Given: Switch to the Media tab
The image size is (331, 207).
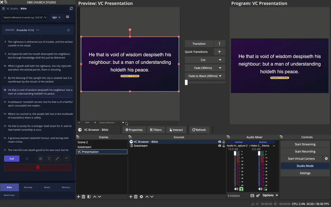Looking at the screenshot, I should [x=47, y=187].
